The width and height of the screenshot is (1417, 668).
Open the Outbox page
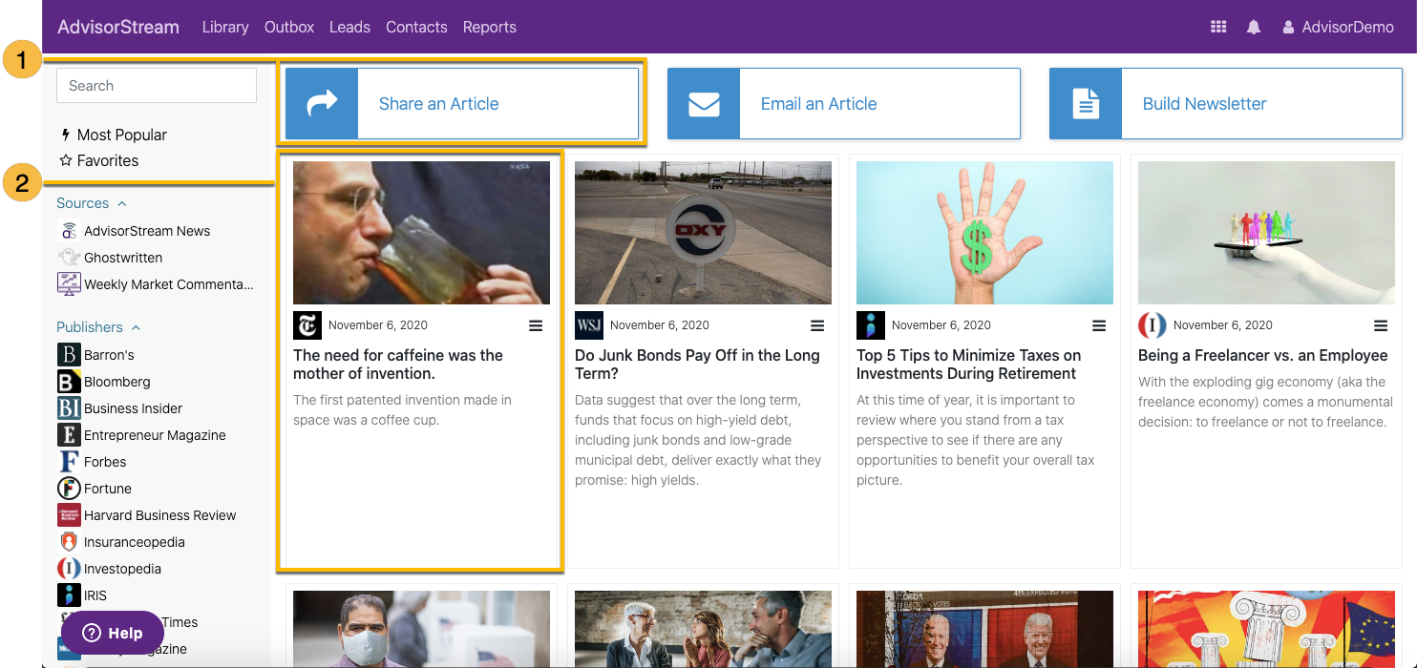289,27
